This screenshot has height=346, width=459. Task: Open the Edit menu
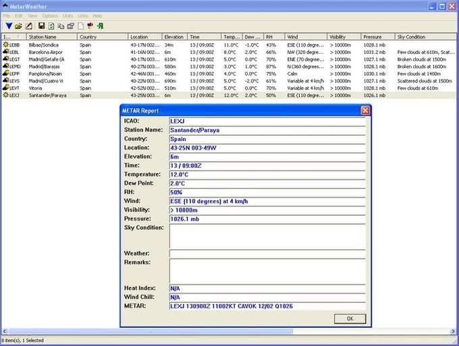tap(19, 16)
